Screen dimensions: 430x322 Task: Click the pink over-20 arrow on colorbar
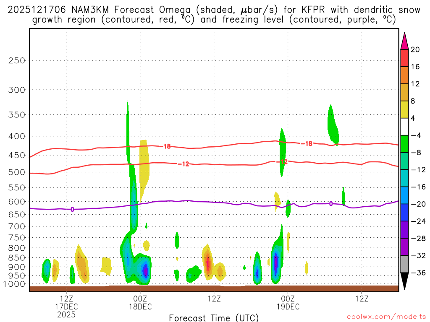(x=404, y=41)
